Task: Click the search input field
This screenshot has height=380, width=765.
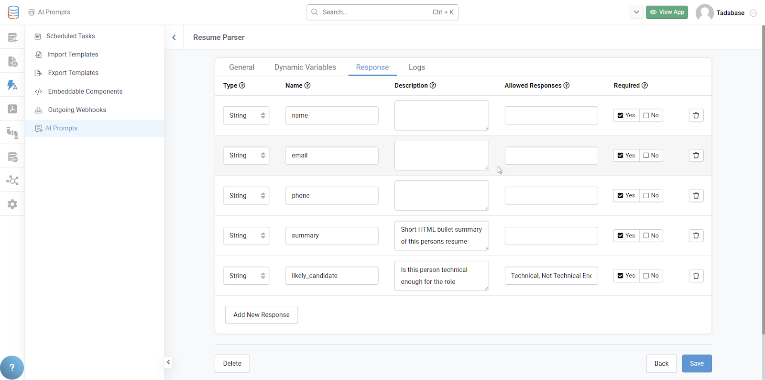Action: tap(382, 12)
